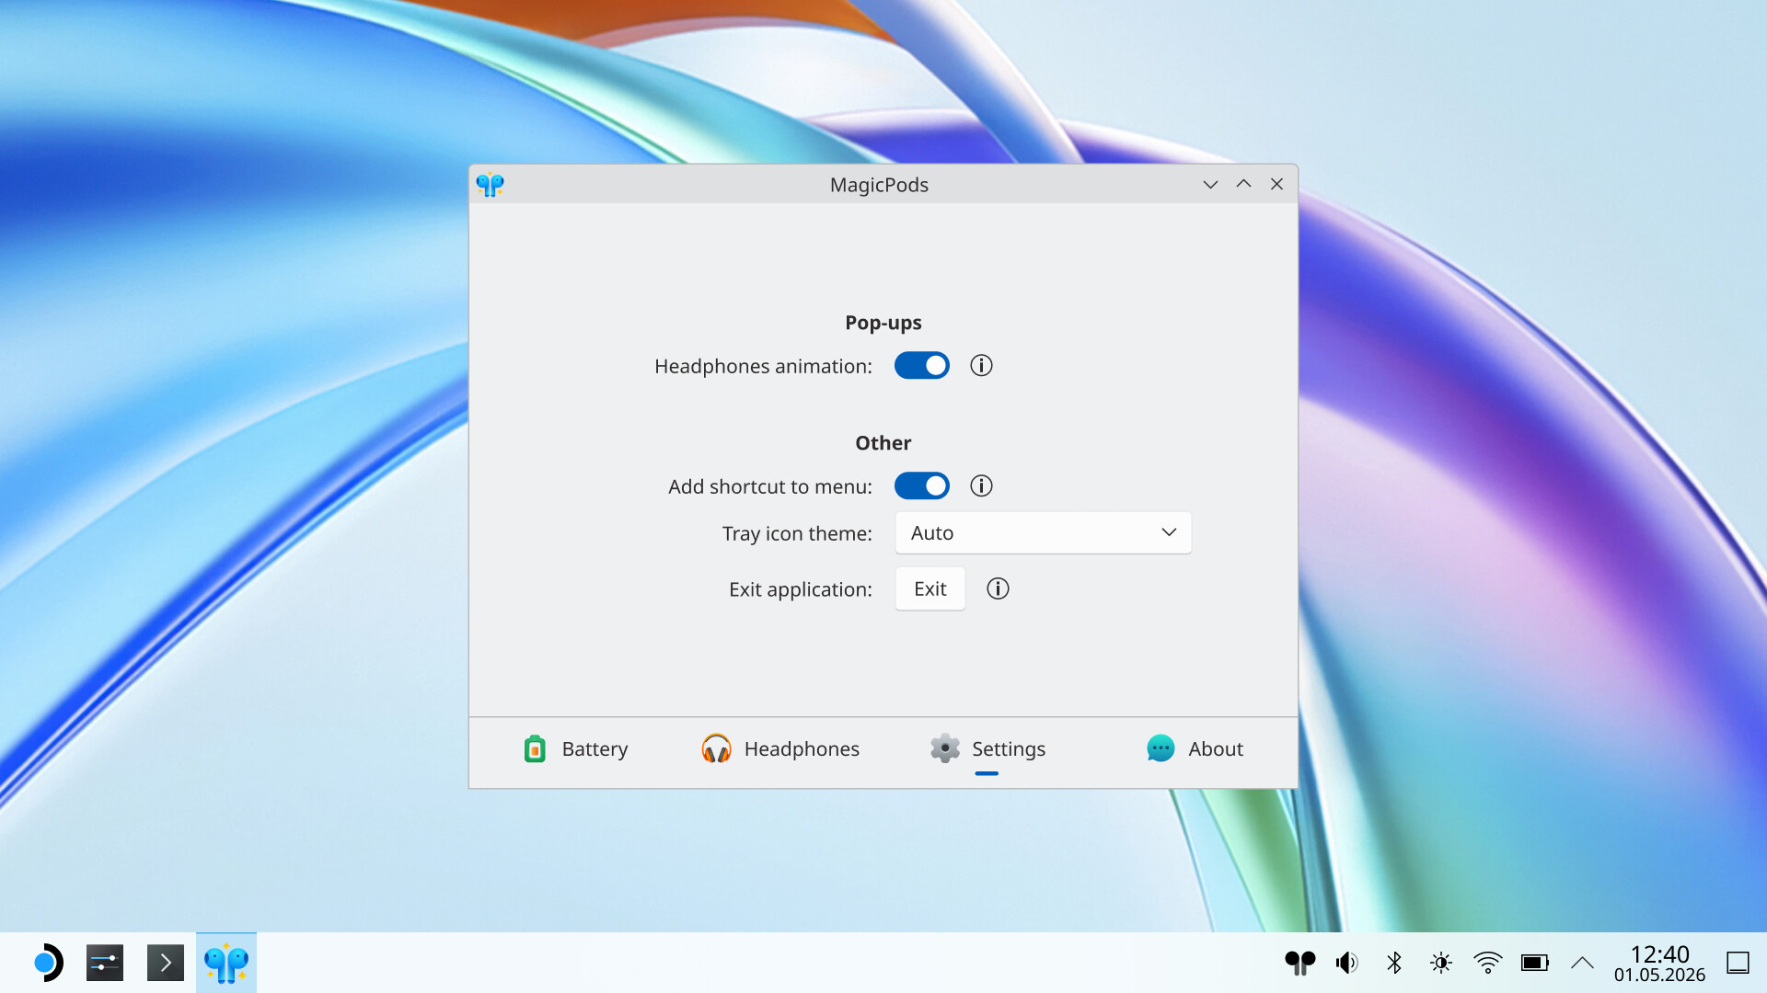The image size is (1767, 993).
Task: Show info next to Exit button
Action: pos(998,589)
